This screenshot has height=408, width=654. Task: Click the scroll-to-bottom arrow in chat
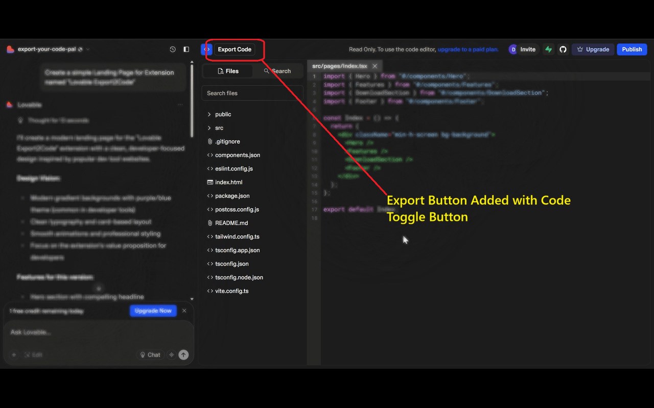click(x=99, y=289)
